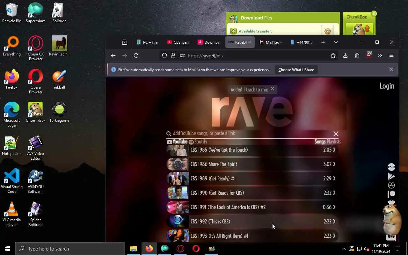Click the red extension icon with the 22 badge
The height and width of the screenshot is (255, 408).
pos(369,55)
